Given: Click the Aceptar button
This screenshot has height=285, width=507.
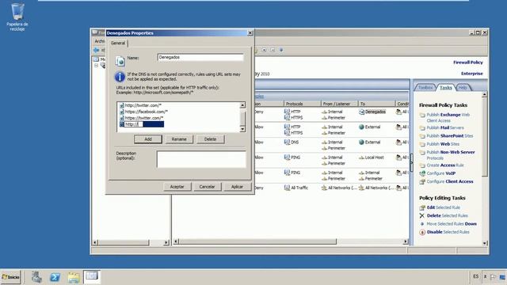Looking at the screenshot, I should point(177,187).
